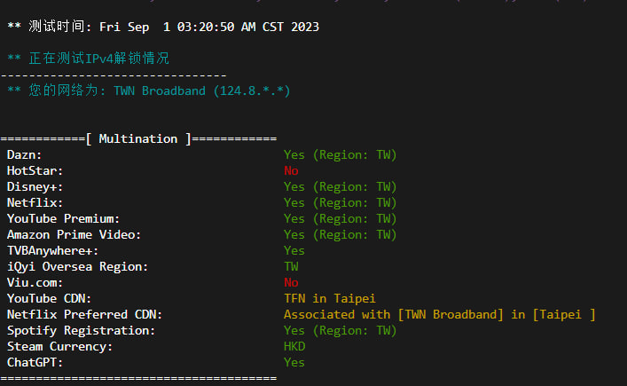Click the Amazon Prime Video label
The image size is (627, 386).
point(74,234)
